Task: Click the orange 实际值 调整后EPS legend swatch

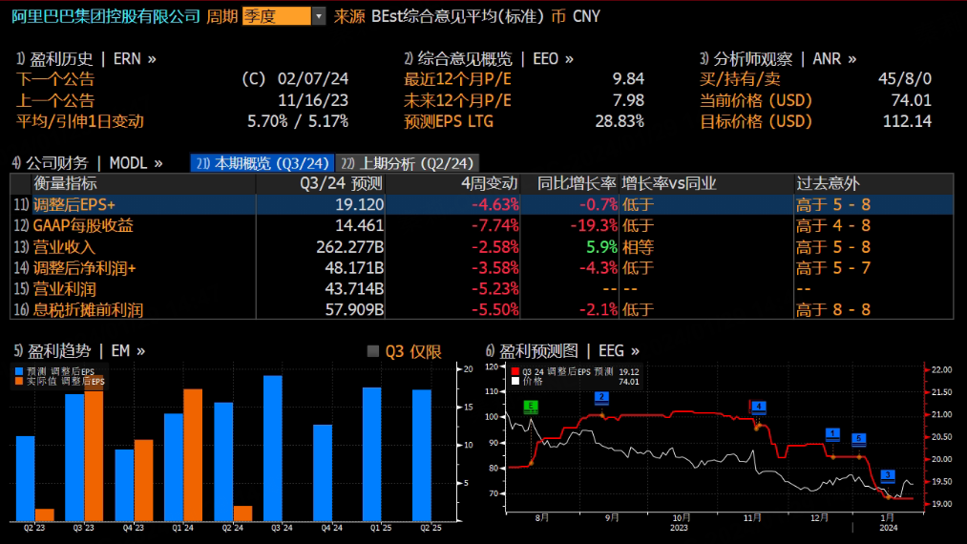Action: (19, 381)
